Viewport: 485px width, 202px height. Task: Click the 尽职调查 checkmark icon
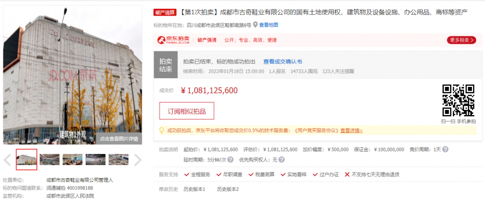coord(219,174)
